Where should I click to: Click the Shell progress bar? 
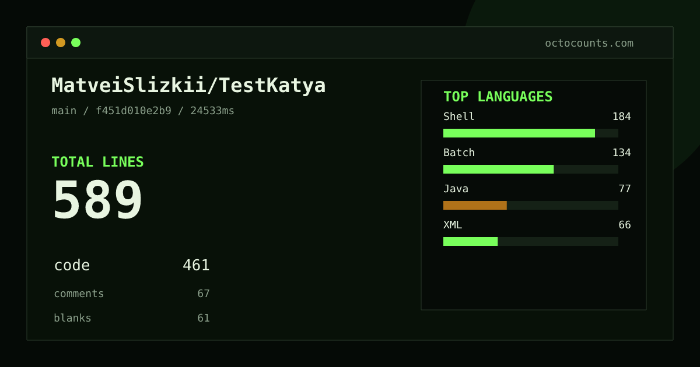[x=531, y=133]
